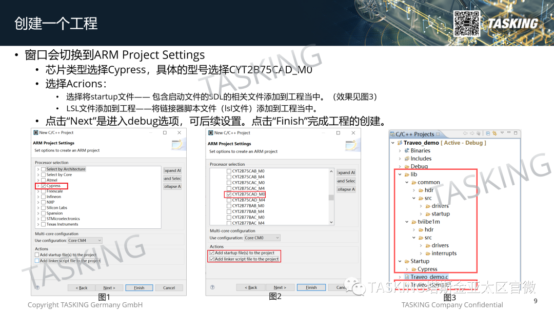Click the processor list scrollbar thumb

pos(331,197)
